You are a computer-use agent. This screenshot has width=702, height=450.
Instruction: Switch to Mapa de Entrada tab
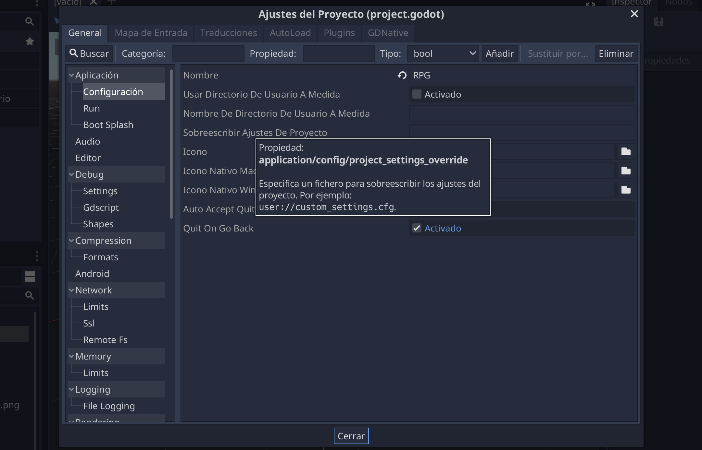(151, 33)
